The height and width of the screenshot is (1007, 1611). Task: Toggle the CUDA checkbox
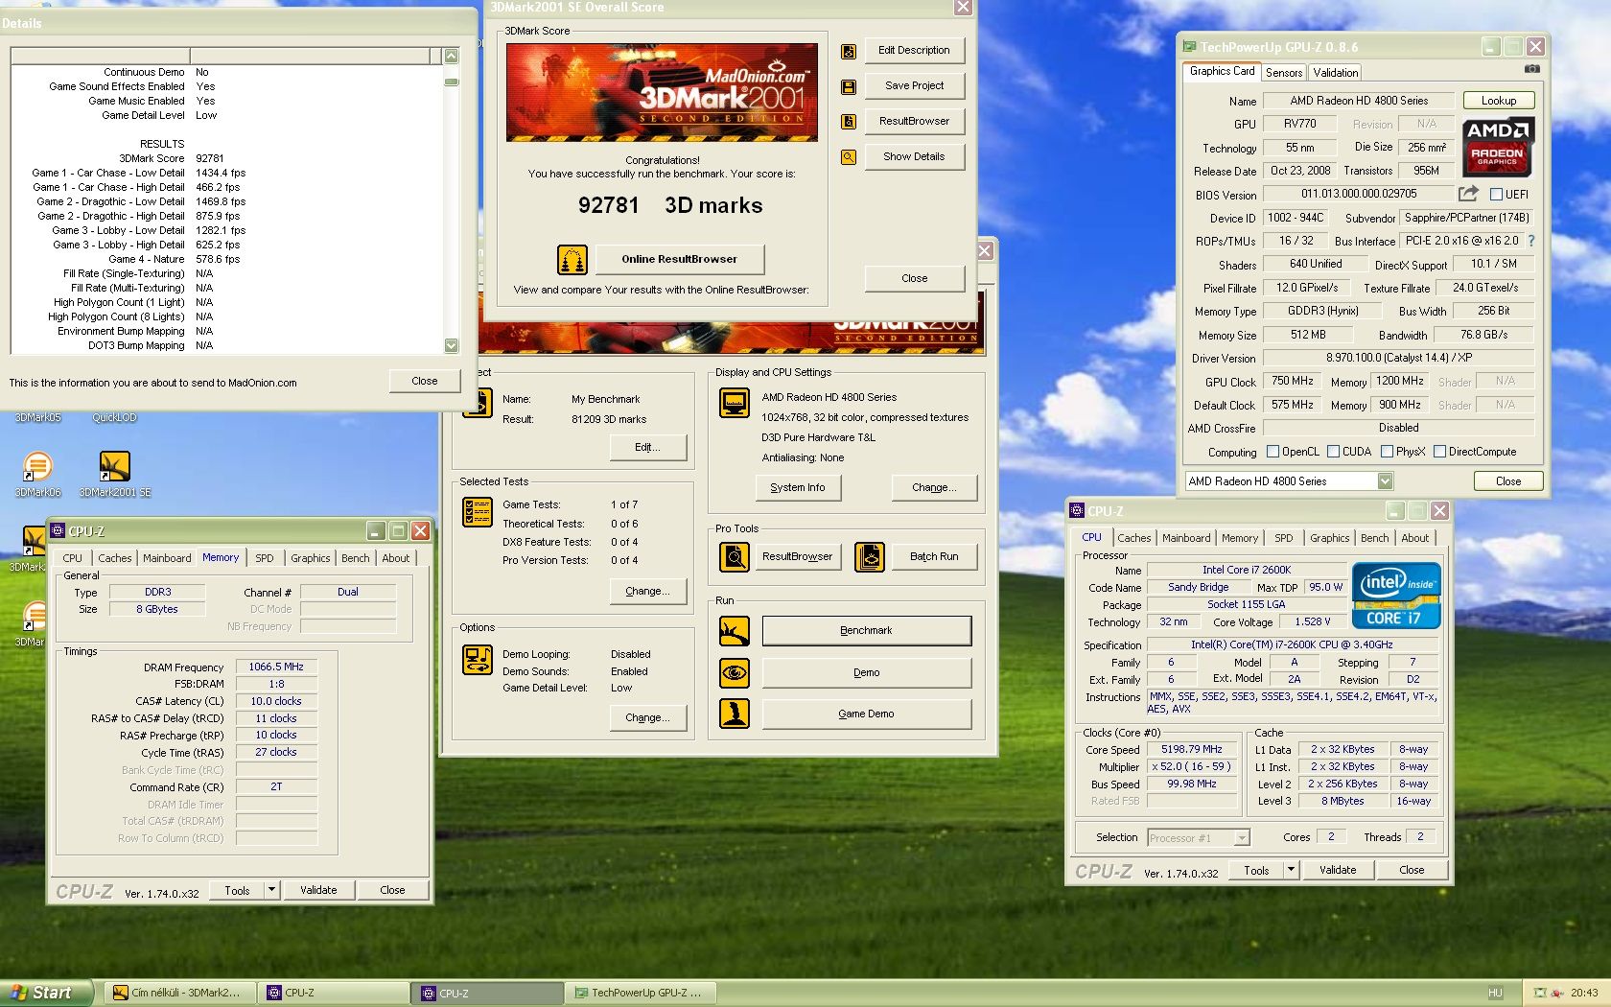coord(1333,452)
